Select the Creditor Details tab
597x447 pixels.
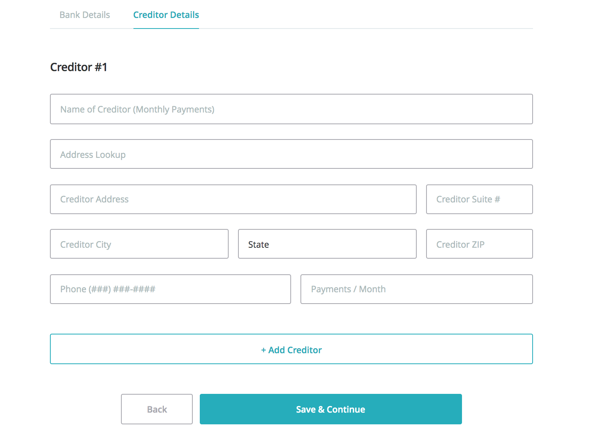166,15
